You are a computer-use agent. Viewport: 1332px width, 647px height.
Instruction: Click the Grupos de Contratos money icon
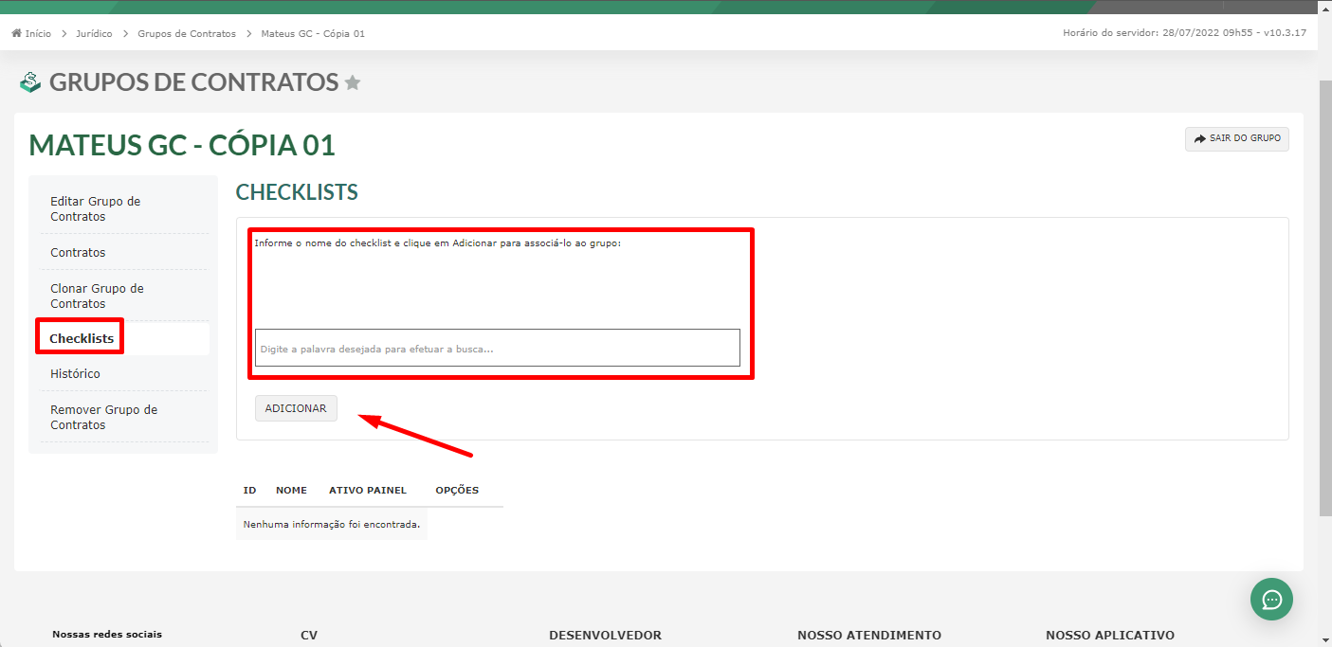tap(31, 83)
